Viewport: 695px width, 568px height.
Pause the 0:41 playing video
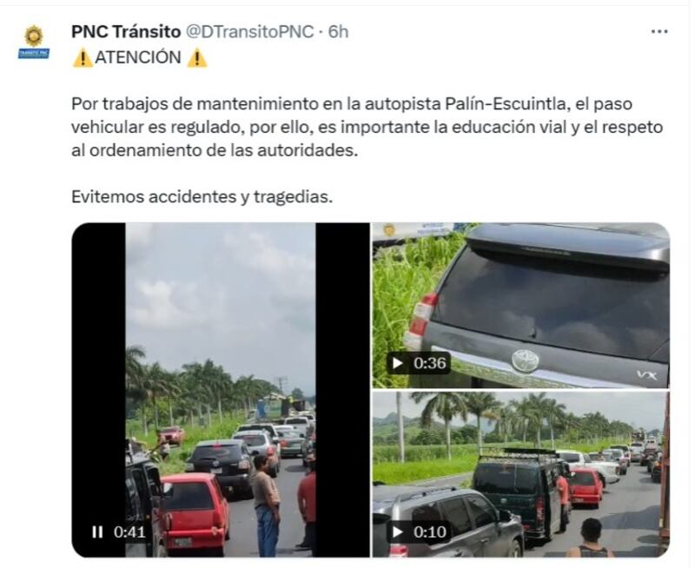click(x=97, y=532)
